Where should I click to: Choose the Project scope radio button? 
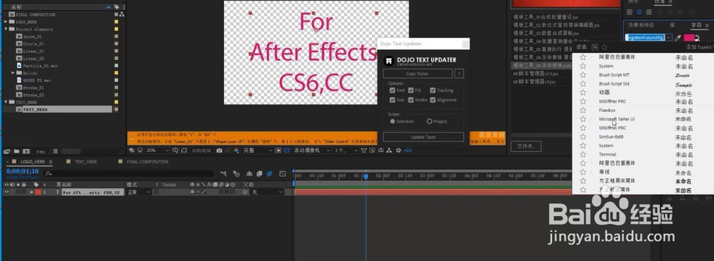tap(429, 121)
